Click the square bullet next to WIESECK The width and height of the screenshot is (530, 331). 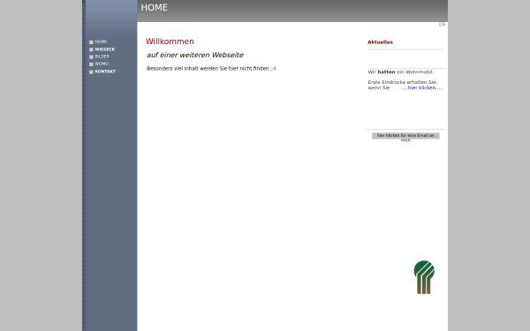pyautogui.click(x=91, y=49)
